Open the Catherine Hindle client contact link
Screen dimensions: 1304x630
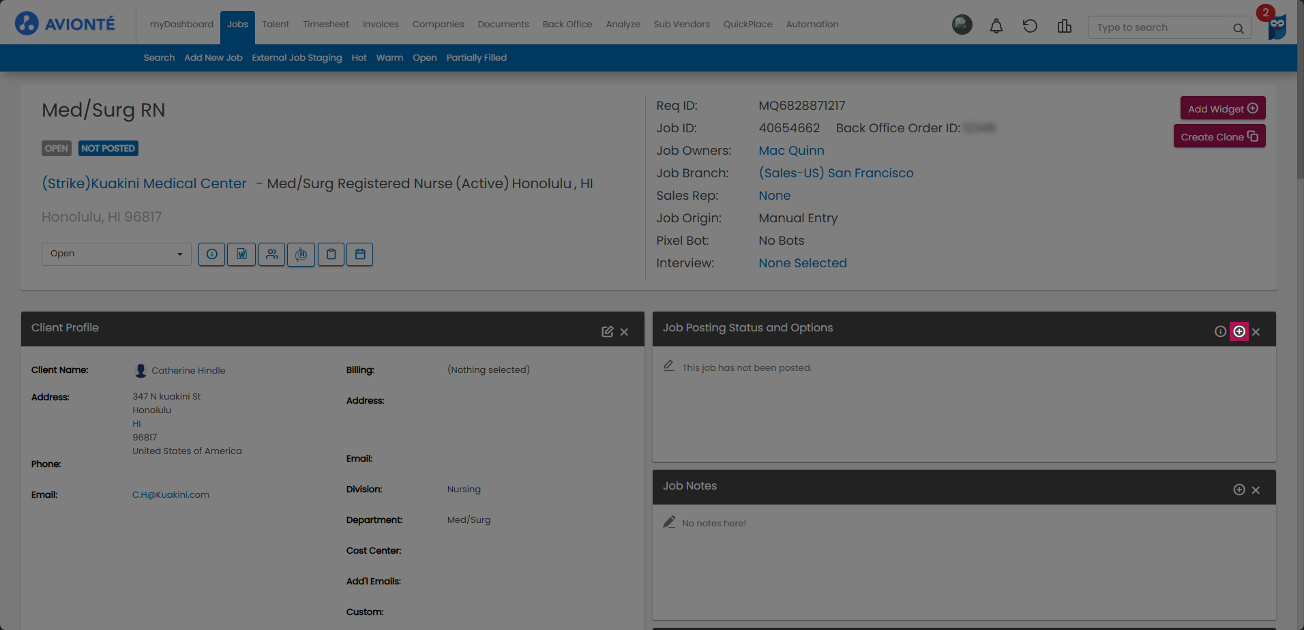coord(188,370)
